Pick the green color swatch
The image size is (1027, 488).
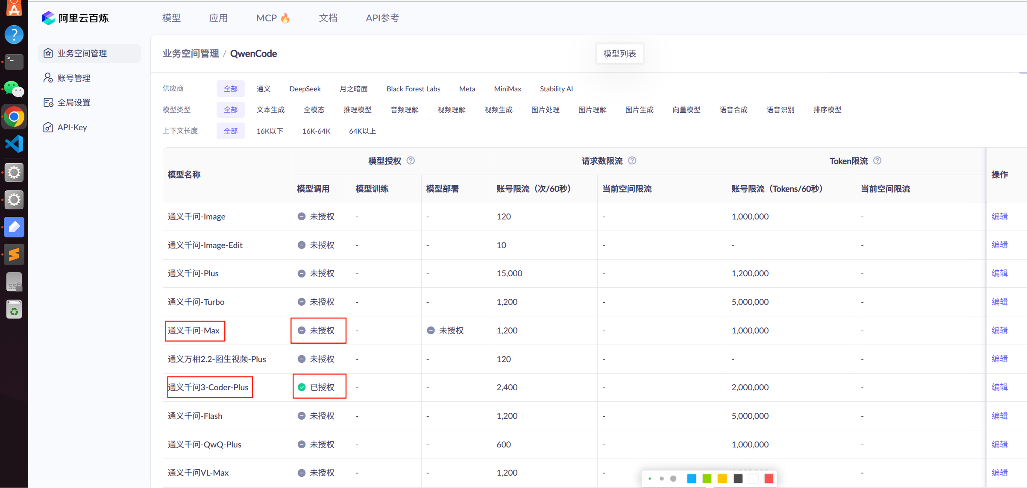point(707,479)
